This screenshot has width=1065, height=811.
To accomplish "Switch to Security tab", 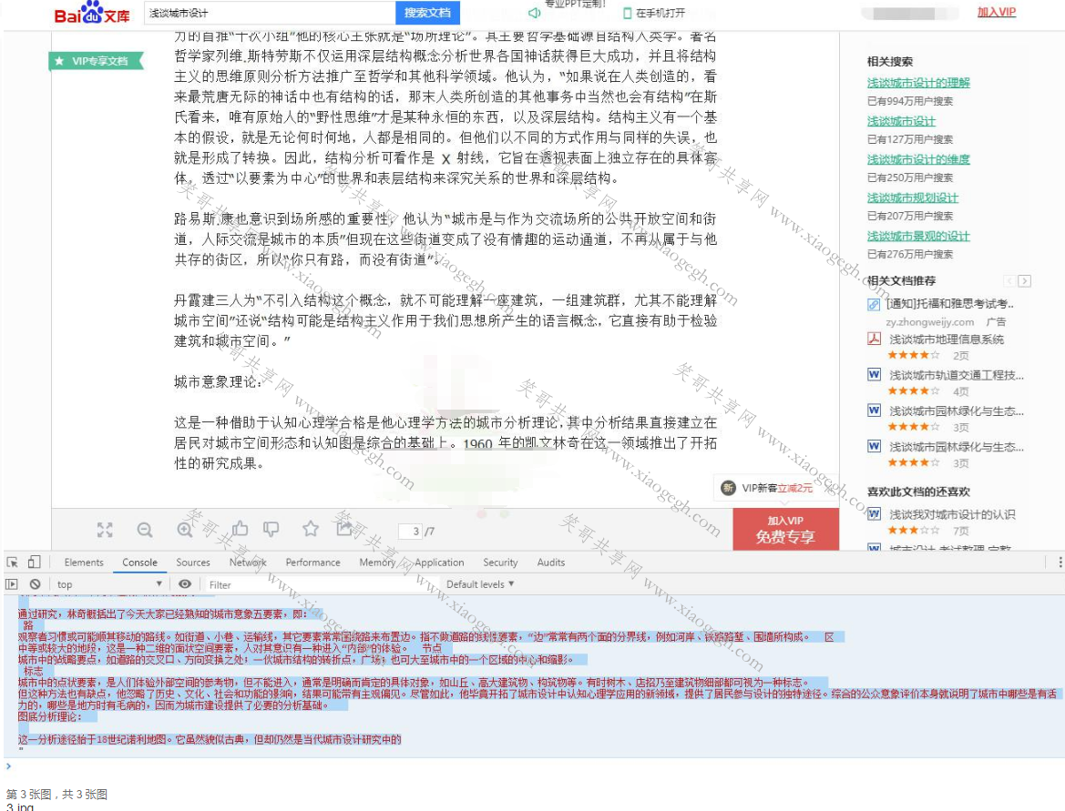I will pyautogui.click(x=500, y=562).
